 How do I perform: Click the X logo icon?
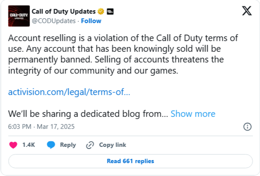point(247,11)
